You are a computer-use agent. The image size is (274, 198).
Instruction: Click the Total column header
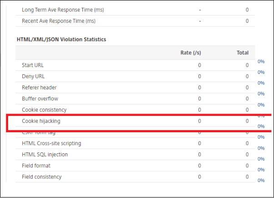(x=242, y=53)
